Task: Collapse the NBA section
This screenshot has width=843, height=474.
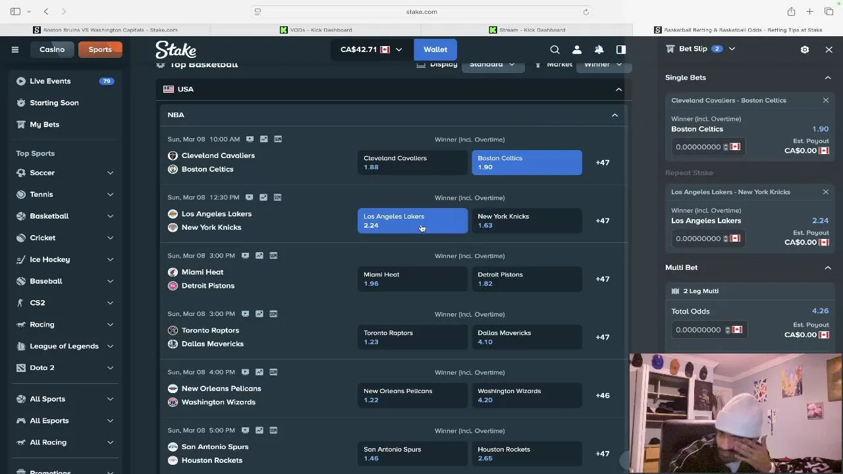Action: [614, 115]
